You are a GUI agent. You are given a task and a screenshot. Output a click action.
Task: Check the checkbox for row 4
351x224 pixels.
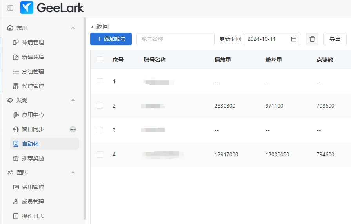(x=100, y=154)
